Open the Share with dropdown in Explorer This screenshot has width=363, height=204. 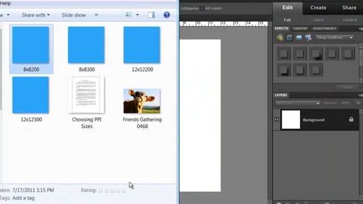[x=36, y=15]
